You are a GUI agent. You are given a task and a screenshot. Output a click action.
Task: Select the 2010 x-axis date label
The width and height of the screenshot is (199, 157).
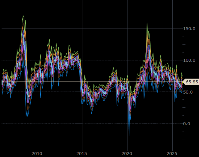tap(37, 153)
